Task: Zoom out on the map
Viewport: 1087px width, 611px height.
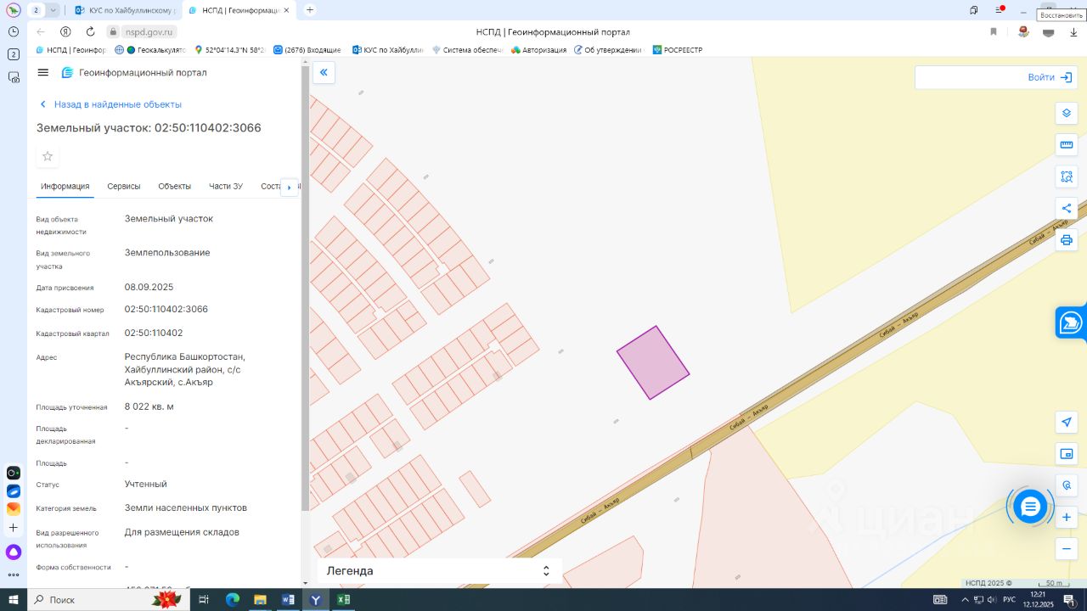Action: point(1067,548)
